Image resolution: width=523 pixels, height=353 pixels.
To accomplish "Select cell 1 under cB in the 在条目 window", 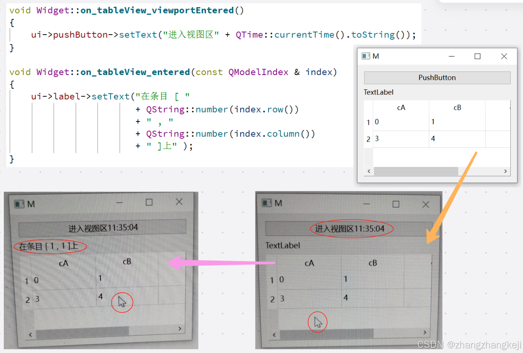I will click(127, 279).
